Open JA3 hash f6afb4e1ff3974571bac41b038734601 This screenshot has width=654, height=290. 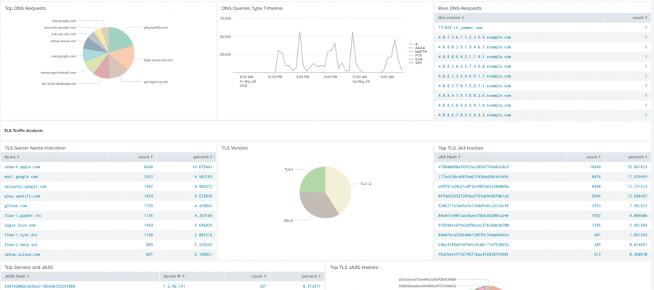tap(473, 254)
